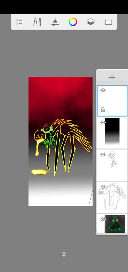This screenshot has height=272, width=128.
Task: Open the ruler and compass drawing tools
Action: [37, 22]
